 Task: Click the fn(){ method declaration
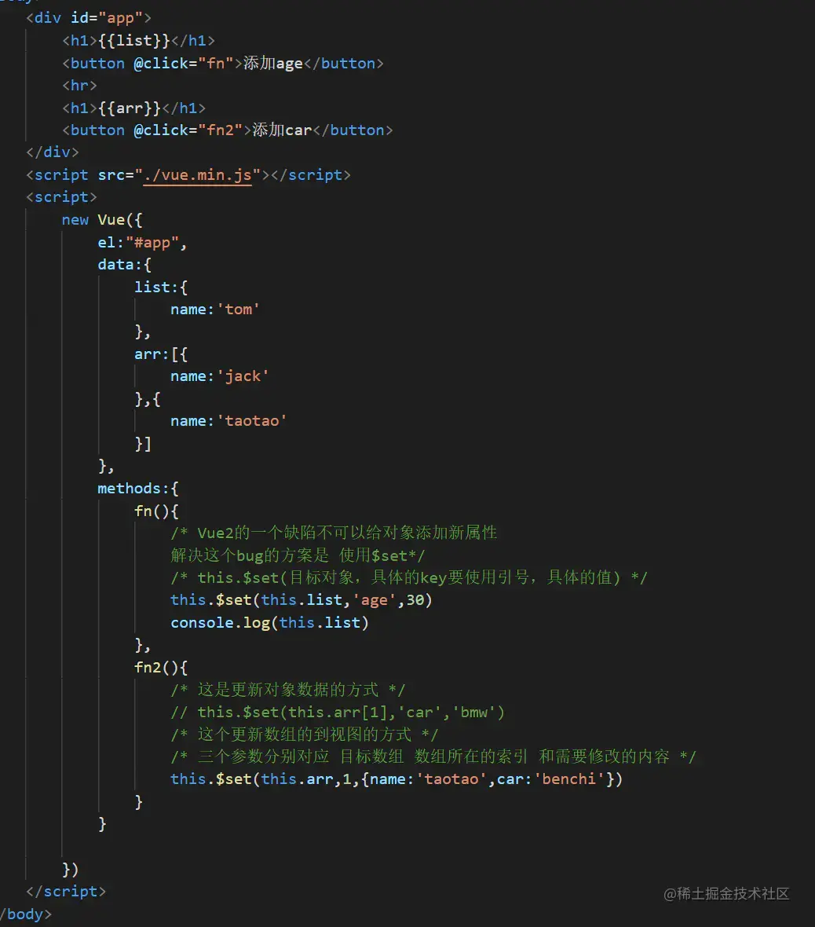[156, 511]
